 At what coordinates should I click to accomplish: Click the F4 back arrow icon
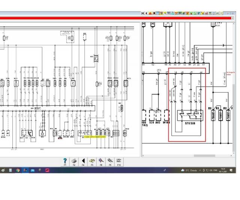click(83, 161)
